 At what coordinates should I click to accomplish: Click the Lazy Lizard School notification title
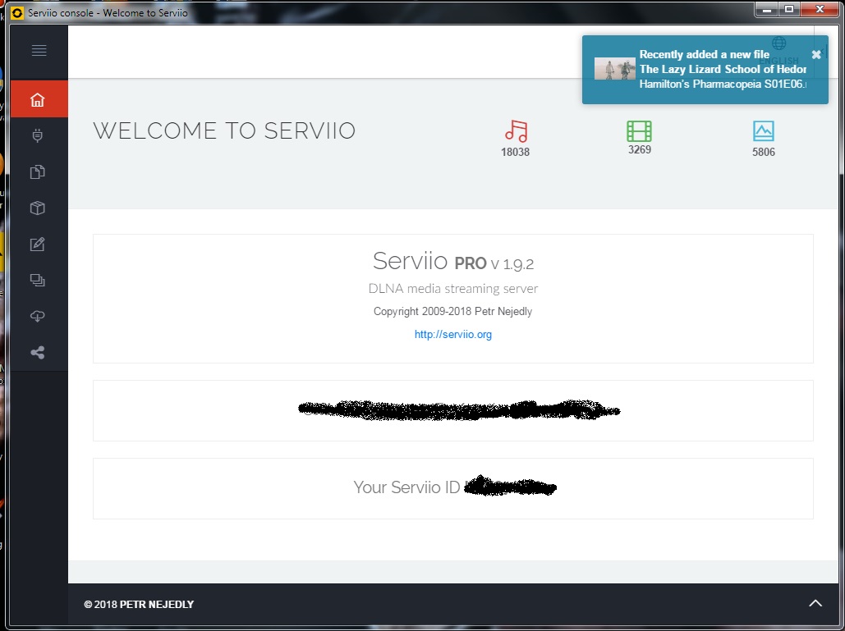[722, 70]
